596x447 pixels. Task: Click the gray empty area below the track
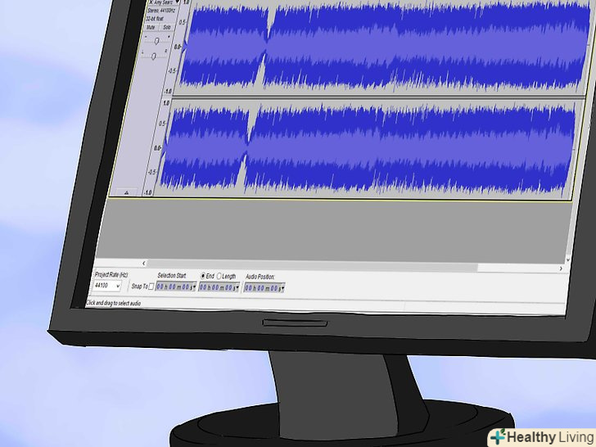click(x=335, y=230)
